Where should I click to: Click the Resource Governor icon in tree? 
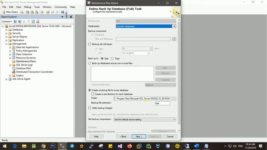coord(14,58)
